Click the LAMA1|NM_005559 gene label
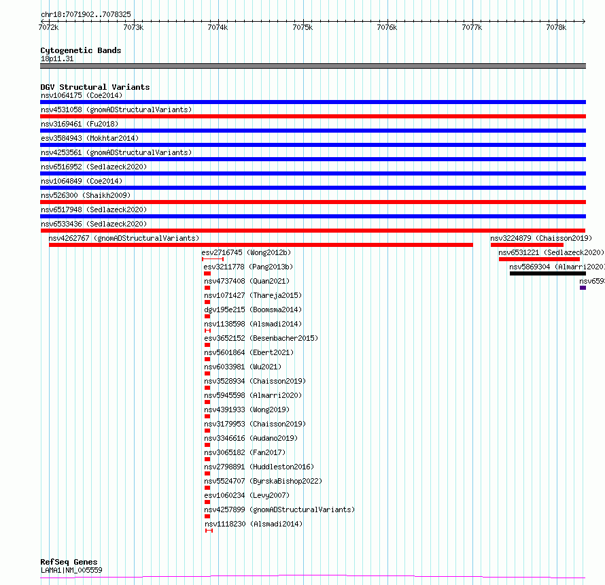The width and height of the screenshot is (605, 585). pyautogui.click(x=71, y=570)
